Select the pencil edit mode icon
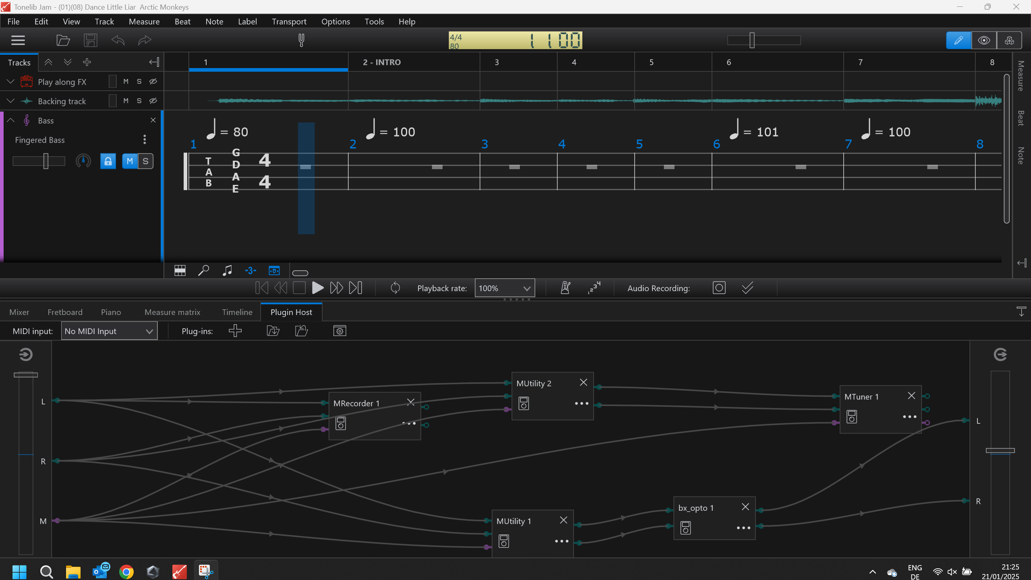This screenshot has width=1031, height=580. point(958,40)
